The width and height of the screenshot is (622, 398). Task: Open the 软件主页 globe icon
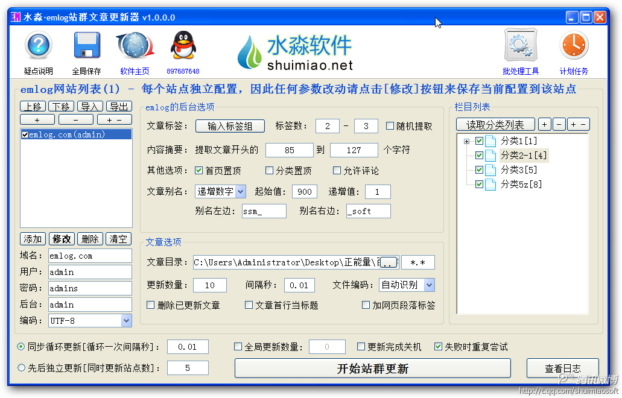[135, 46]
